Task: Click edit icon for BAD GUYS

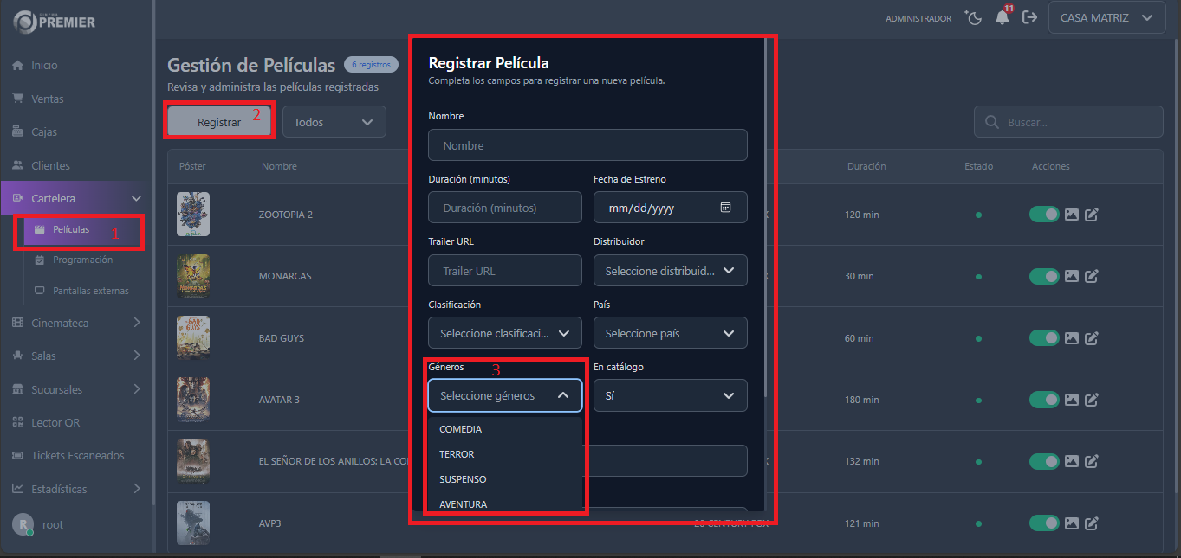Action: point(1092,338)
